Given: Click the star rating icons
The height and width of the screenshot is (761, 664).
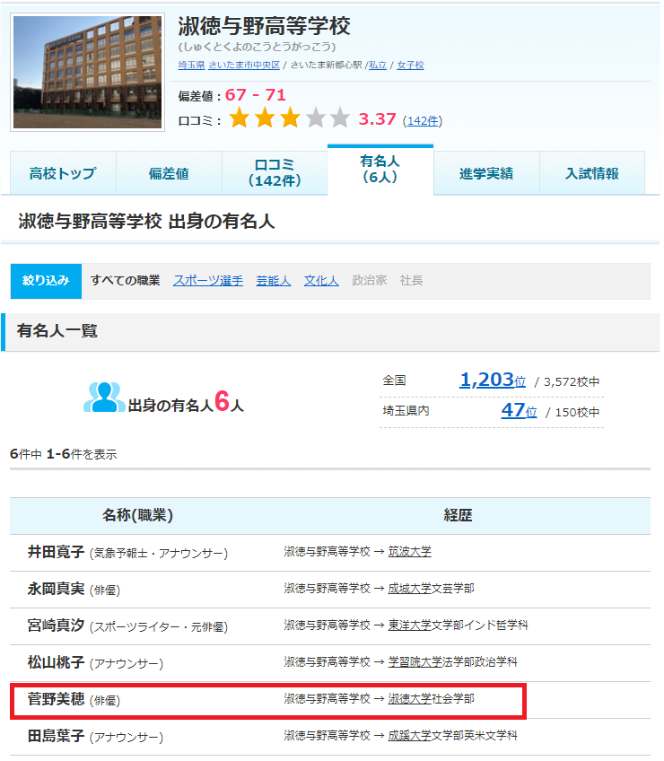Looking at the screenshot, I should tap(289, 118).
